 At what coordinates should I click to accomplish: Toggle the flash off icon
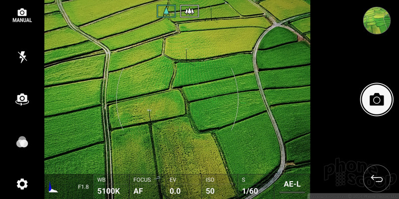click(x=22, y=57)
